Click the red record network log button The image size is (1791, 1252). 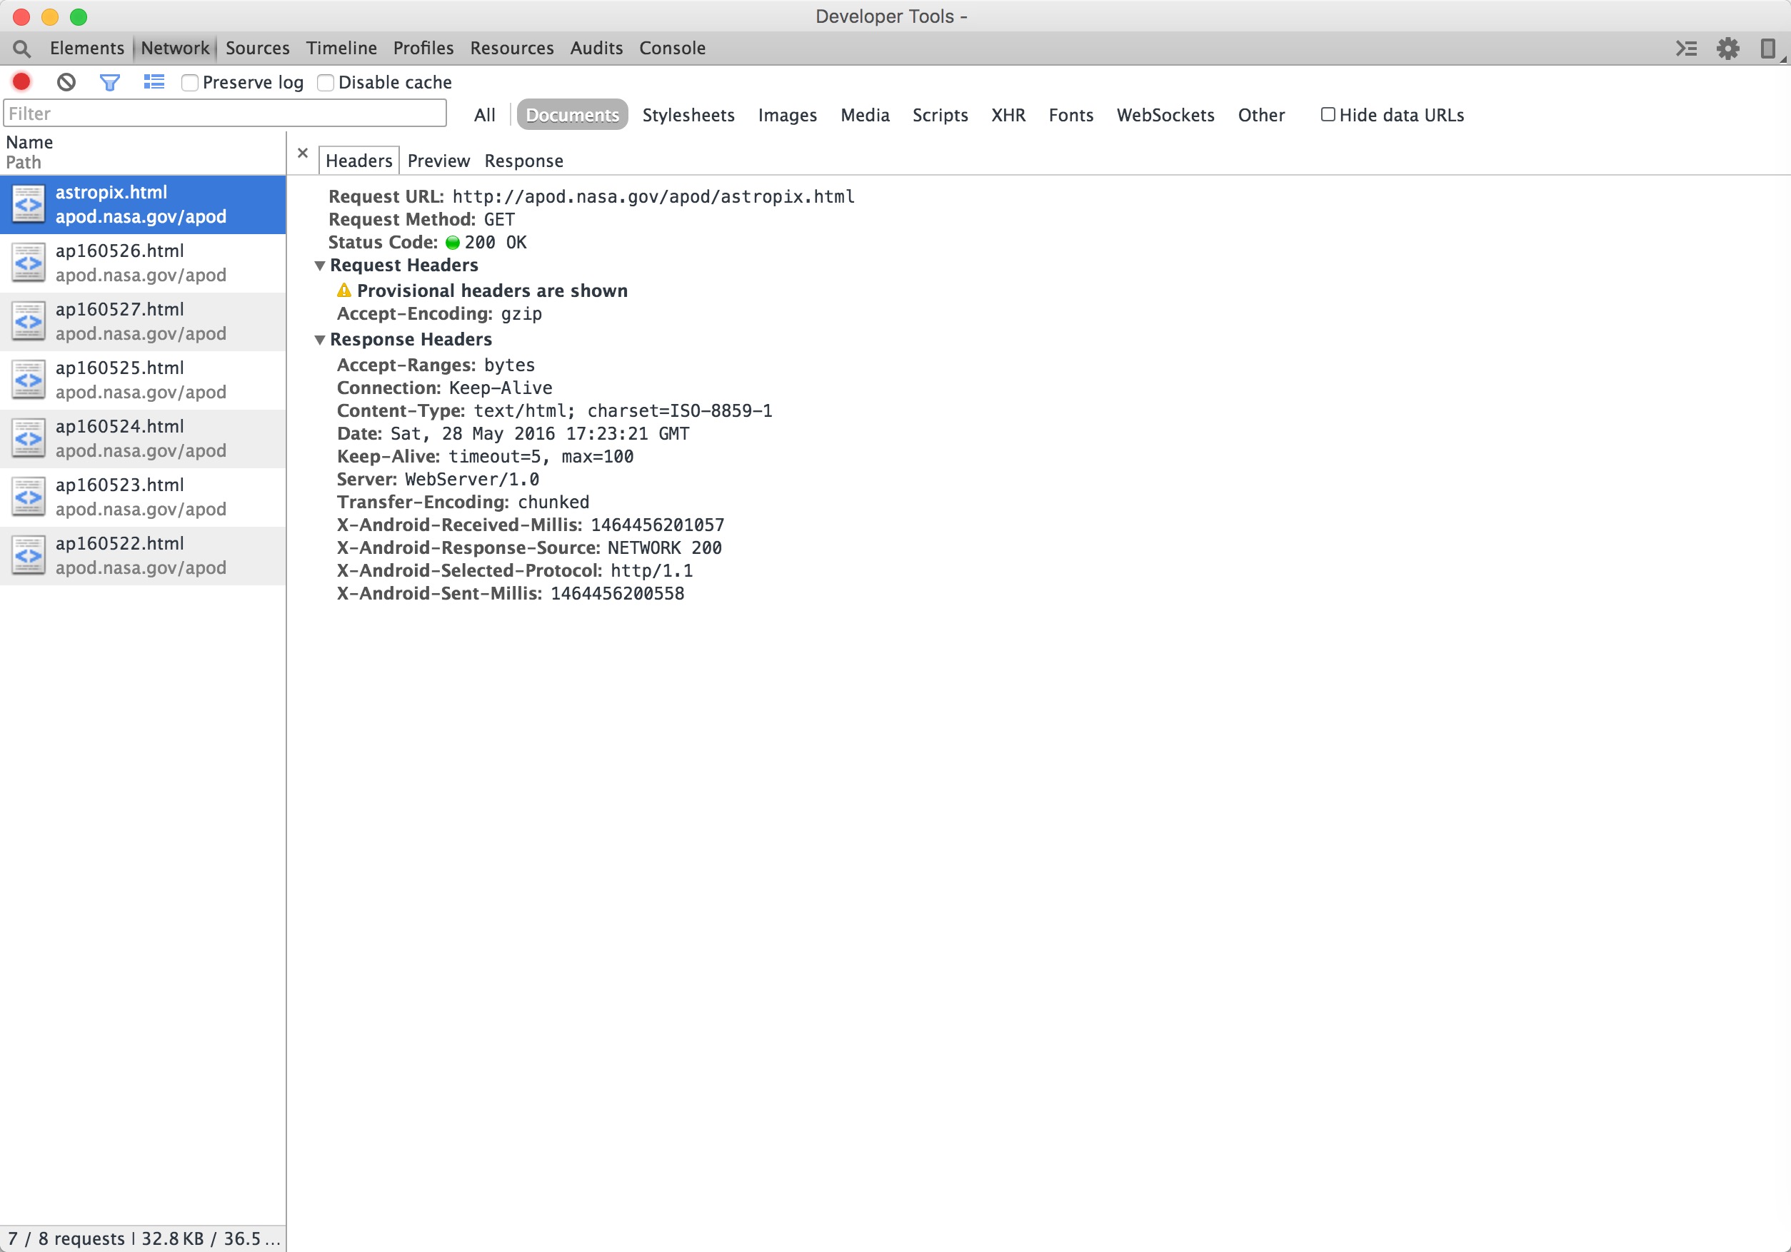[22, 82]
